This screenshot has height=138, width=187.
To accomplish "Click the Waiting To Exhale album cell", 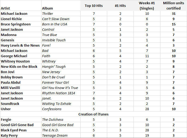I will tap(61, 104).
